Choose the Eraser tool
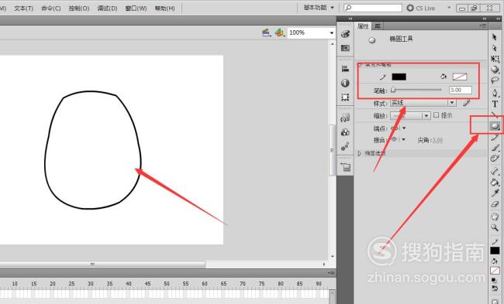The width and height of the screenshot is (504, 304). tap(495, 204)
